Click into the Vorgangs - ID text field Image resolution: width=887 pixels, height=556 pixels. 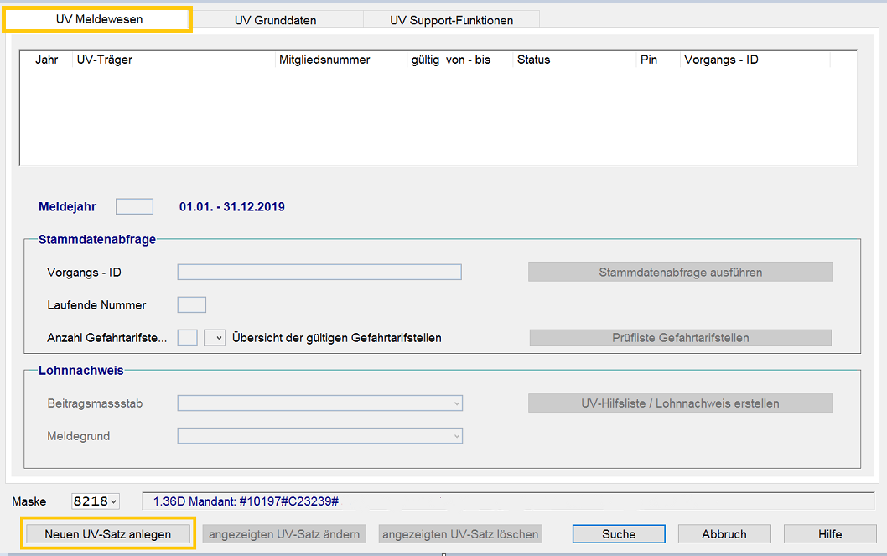point(319,273)
